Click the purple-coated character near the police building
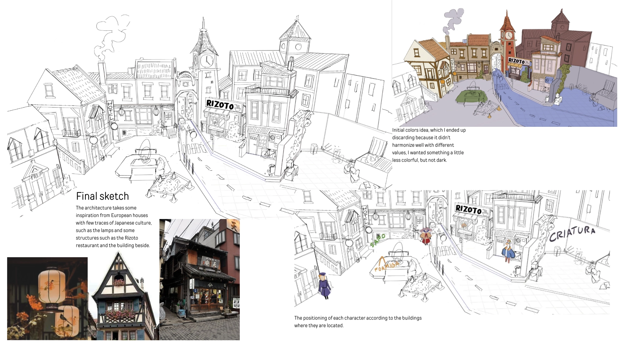Screen dimensions: 628x353 click(324, 285)
